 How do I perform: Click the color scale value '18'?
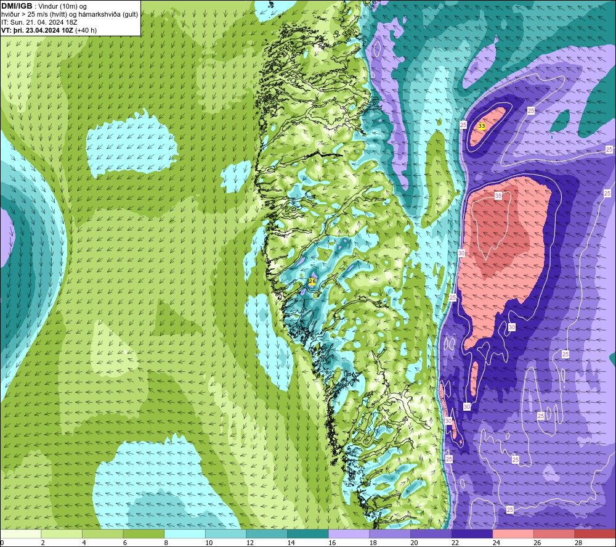click(373, 543)
